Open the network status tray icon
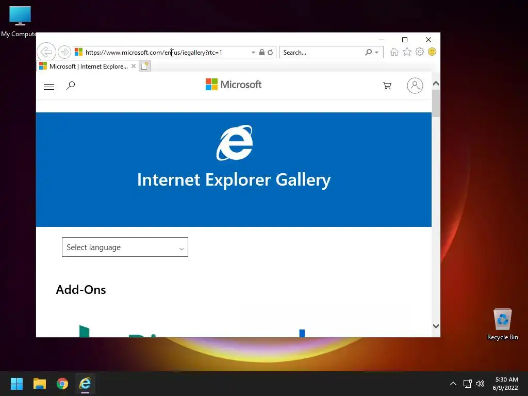 click(x=467, y=384)
